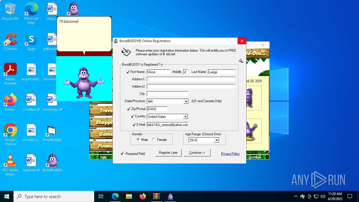The image size is (359, 202).
Task: Select the courttue.rtf document icon
Action: pos(31,102)
